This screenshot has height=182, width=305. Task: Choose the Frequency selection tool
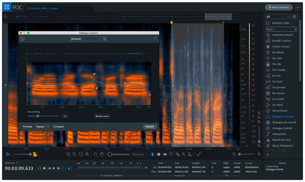pyautogui.click(x=165, y=154)
